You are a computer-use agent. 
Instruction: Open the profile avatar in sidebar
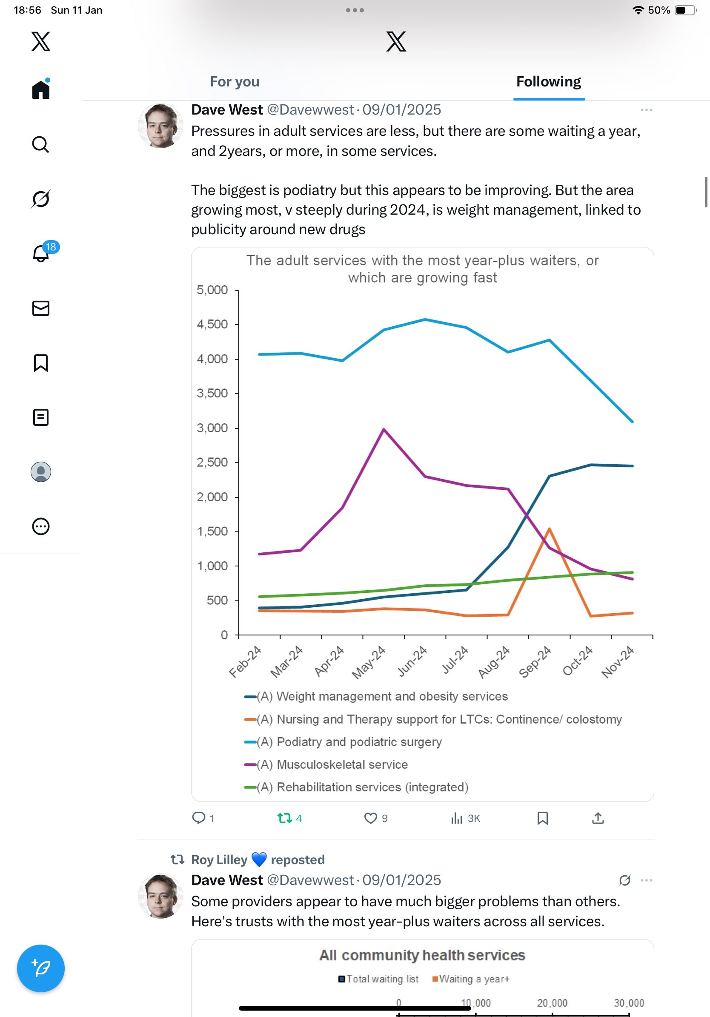pyautogui.click(x=41, y=472)
